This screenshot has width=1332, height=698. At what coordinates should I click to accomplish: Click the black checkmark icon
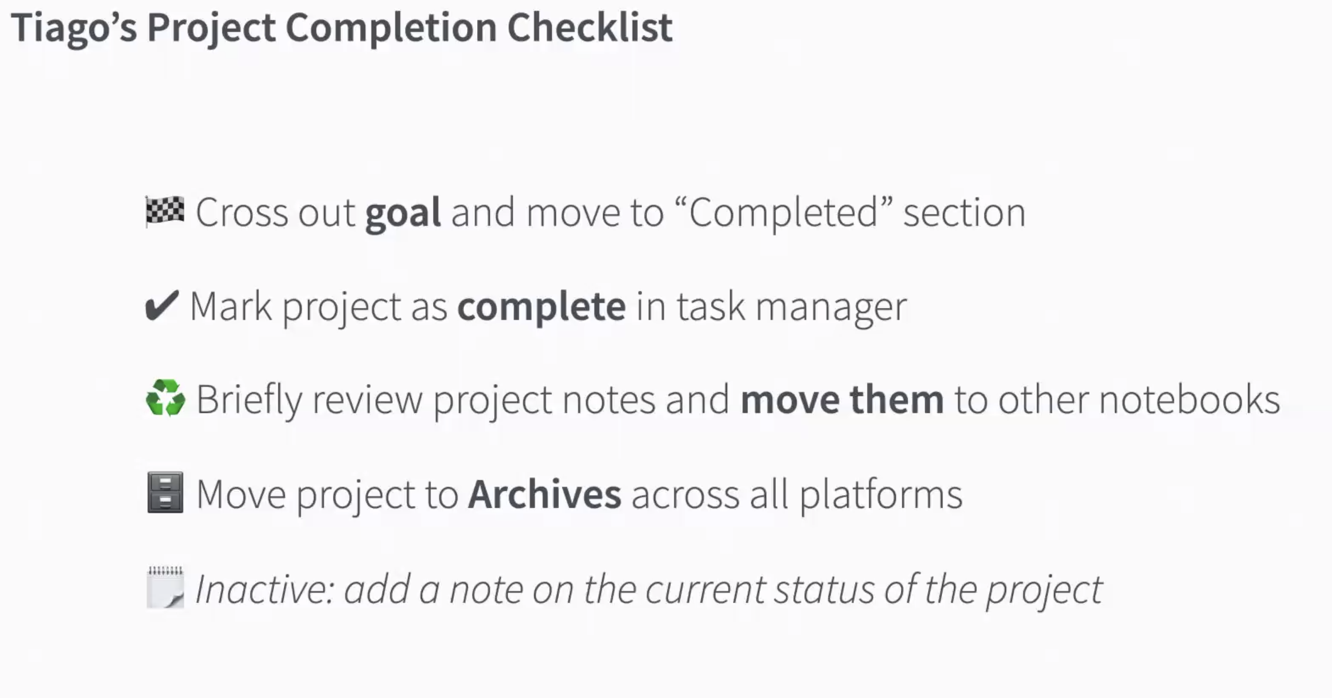coord(162,306)
